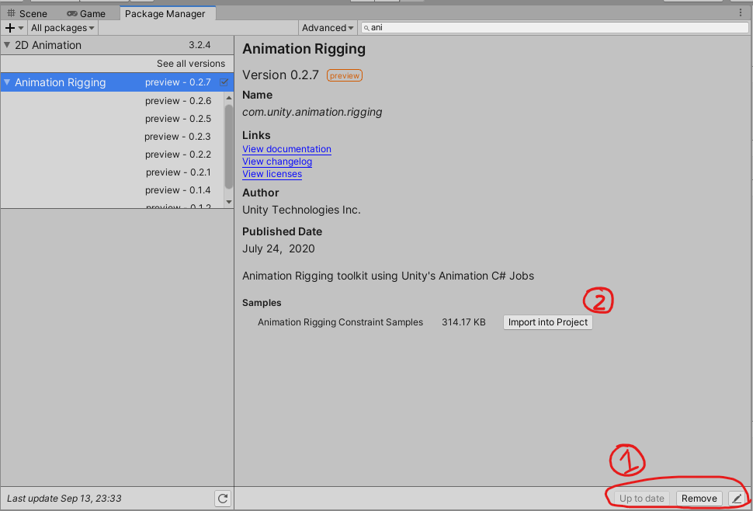Open the All packages dropdown
753x511 pixels.
click(62, 28)
